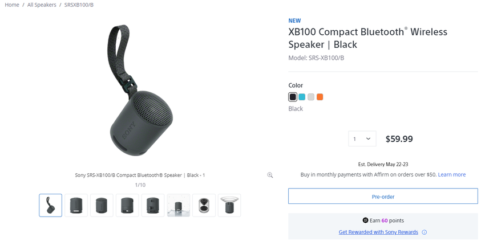The height and width of the screenshot is (245, 485).
Task: Choose the blue color option
Action: pos(302,97)
